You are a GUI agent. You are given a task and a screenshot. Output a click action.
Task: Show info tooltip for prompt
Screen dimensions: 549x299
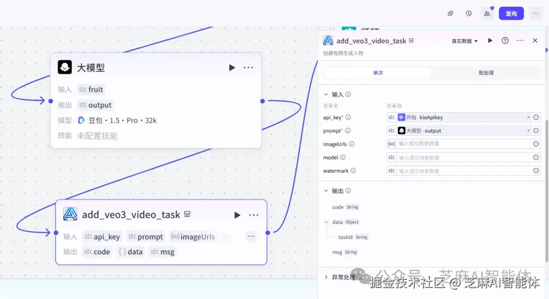coord(348,131)
